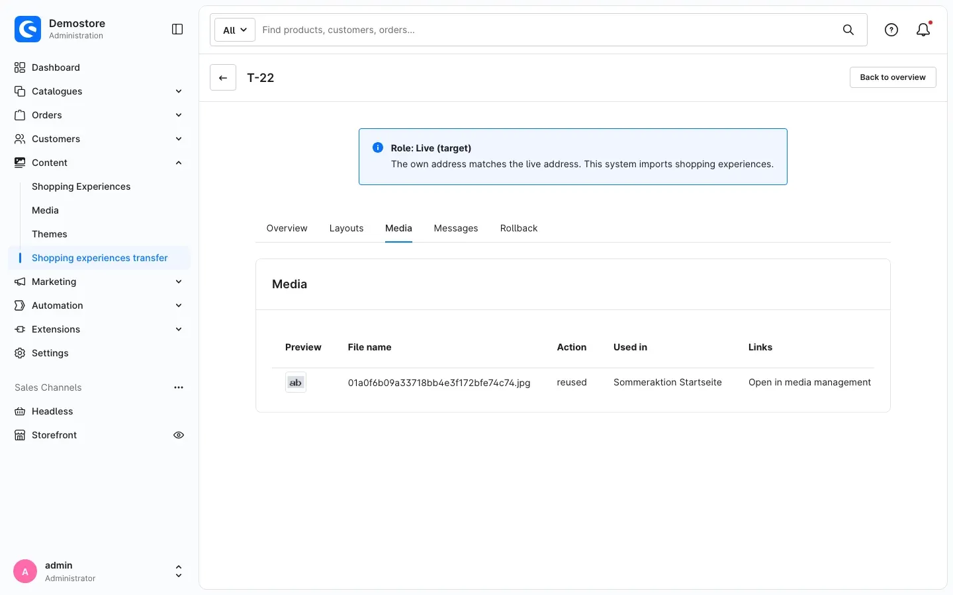
Task: Expand the Customers menu chevron
Action: tap(179, 139)
